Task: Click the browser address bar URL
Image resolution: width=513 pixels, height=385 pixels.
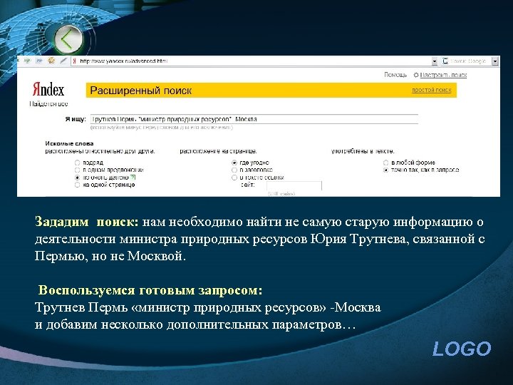Action: [x=124, y=61]
